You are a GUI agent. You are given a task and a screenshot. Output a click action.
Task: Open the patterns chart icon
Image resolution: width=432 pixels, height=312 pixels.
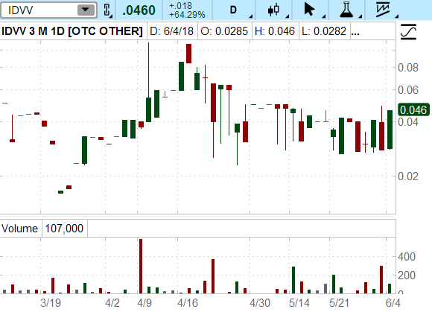[x=383, y=10]
